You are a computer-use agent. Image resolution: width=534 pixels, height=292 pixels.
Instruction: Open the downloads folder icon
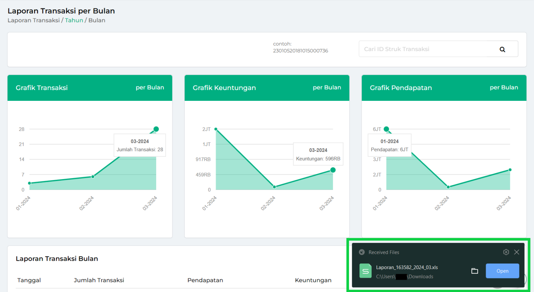point(475,271)
